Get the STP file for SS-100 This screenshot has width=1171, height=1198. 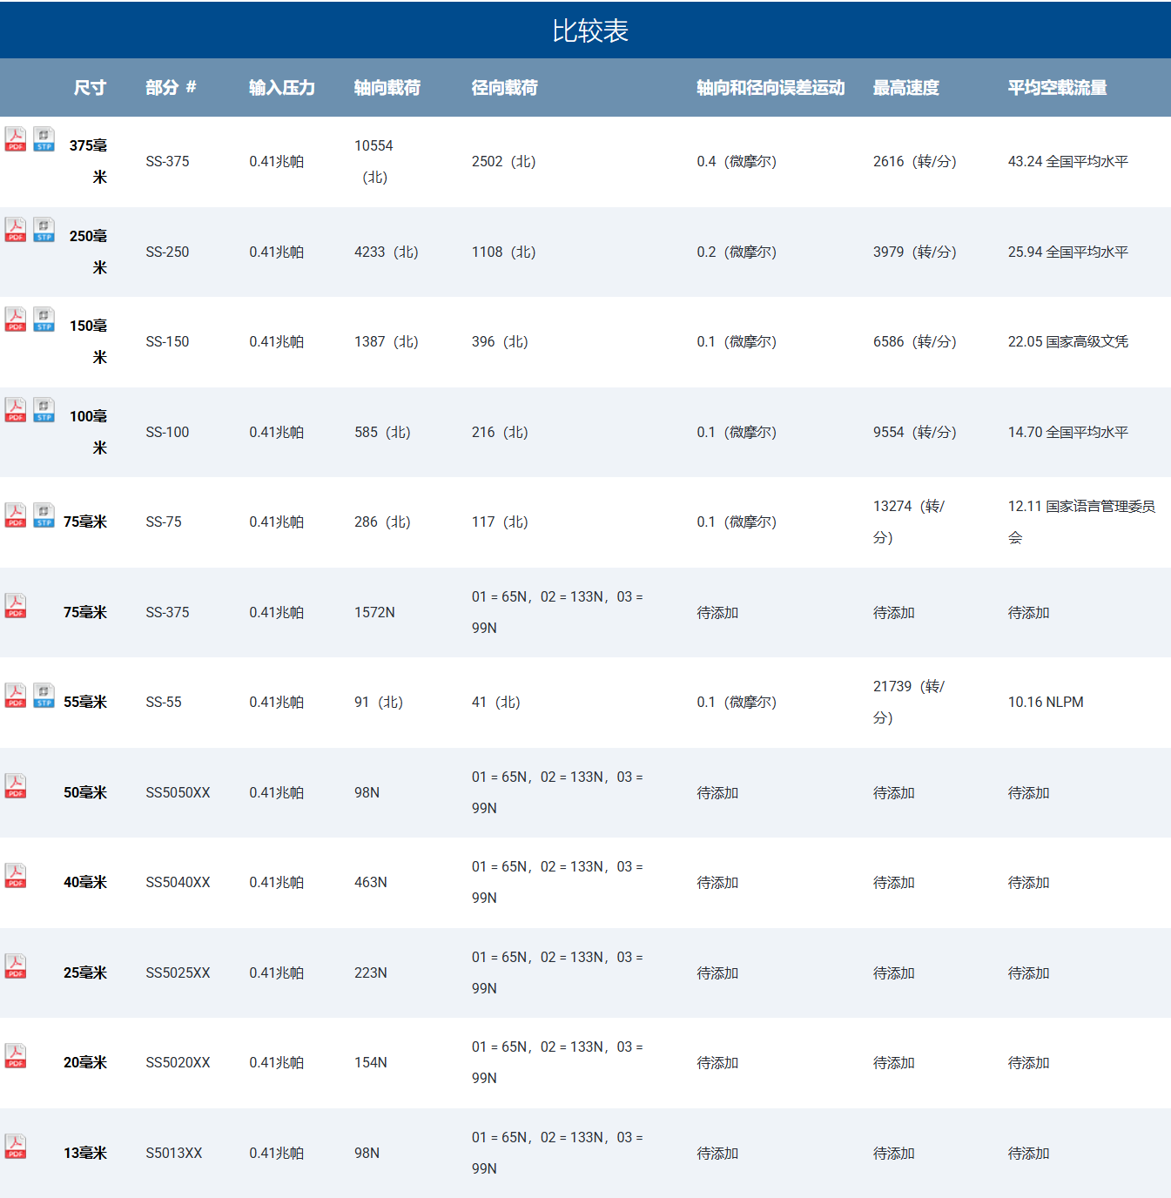click(44, 410)
